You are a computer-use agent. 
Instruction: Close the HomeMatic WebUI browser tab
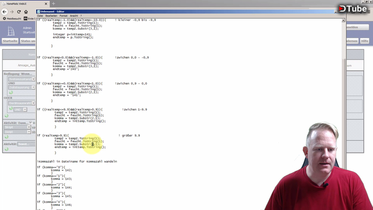click(46, 4)
